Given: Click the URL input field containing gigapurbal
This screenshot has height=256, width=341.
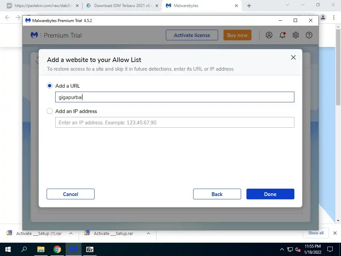Looking at the screenshot, I should (174, 97).
